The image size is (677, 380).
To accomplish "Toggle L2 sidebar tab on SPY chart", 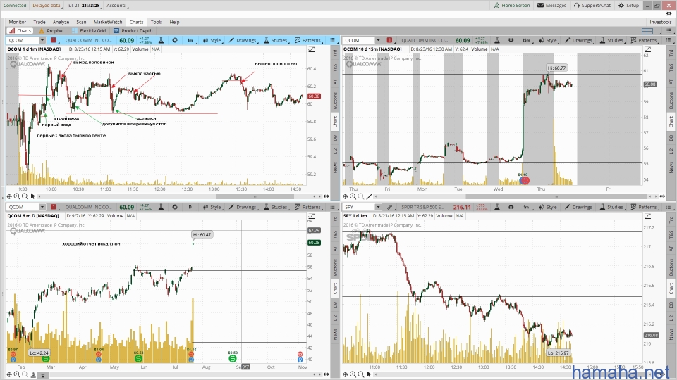I will click(x=671, y=318).
